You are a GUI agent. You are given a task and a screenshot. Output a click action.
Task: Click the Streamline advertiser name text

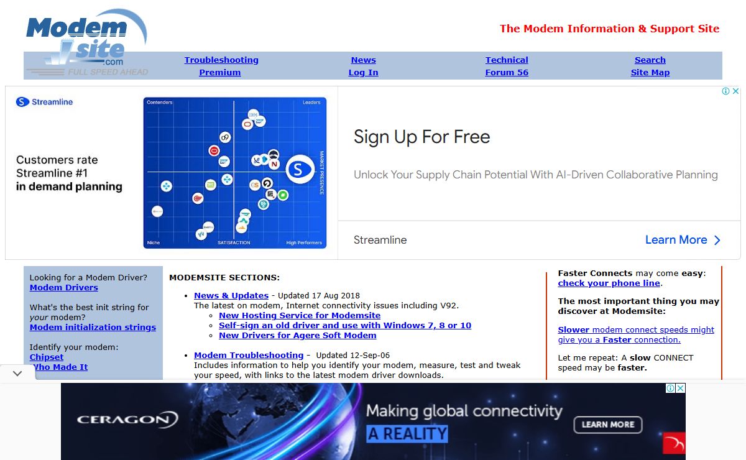coord(380,240)
